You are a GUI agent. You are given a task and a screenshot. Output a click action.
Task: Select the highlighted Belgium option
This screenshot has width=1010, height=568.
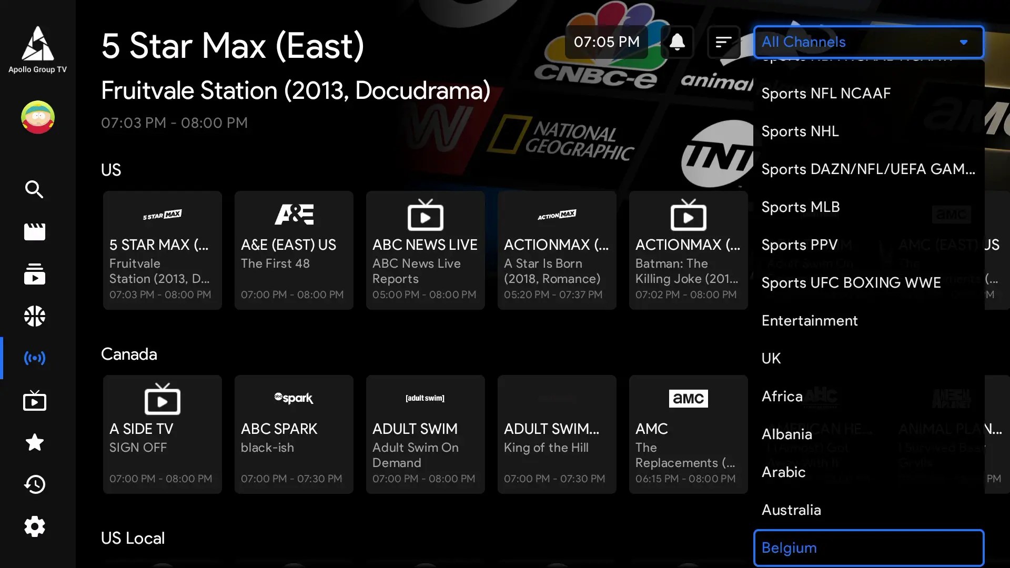[x=868, y=547]
